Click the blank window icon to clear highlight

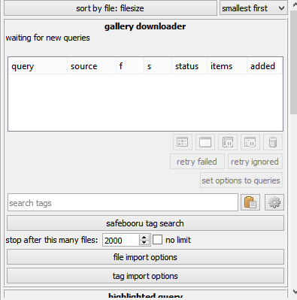[205, 142]
